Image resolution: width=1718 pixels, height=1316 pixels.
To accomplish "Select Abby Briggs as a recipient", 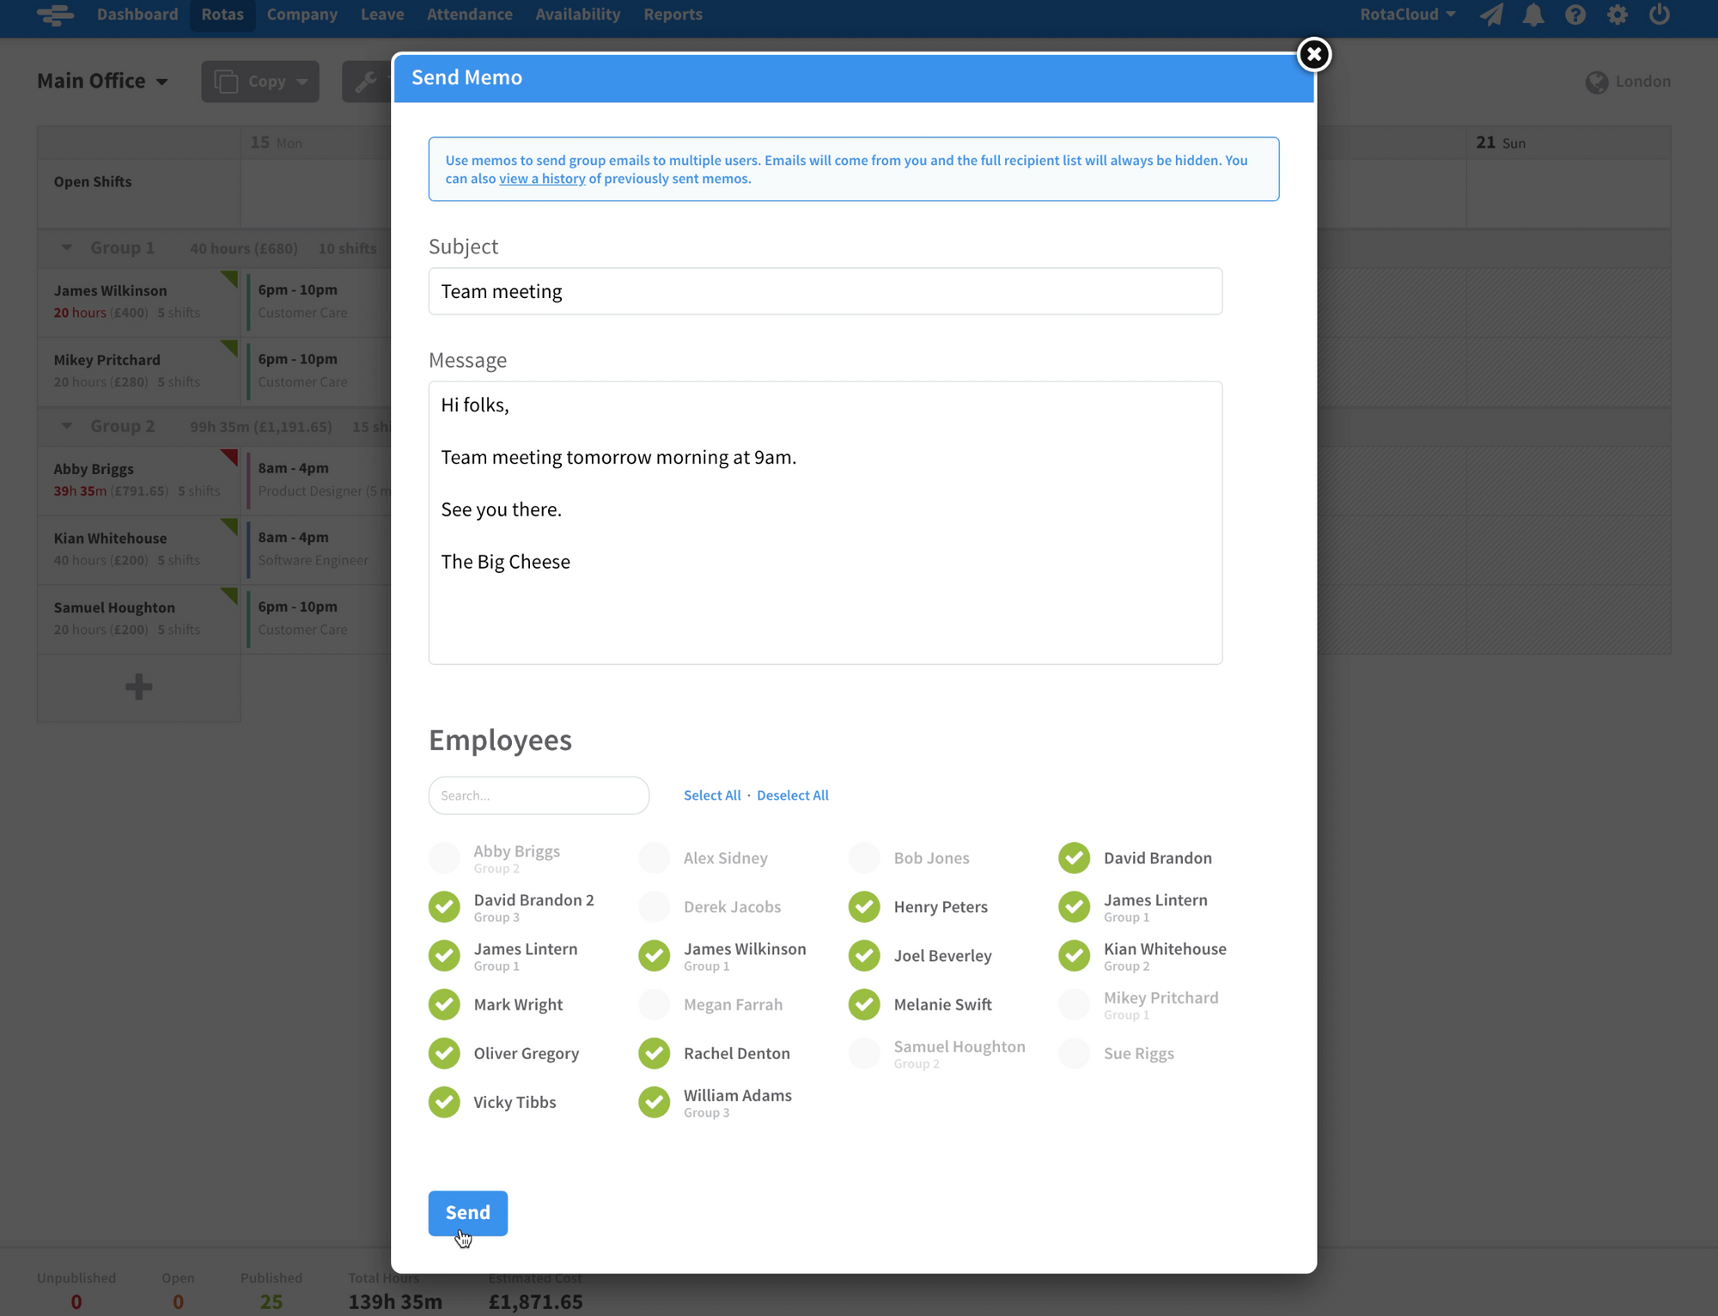I will (444, 857).
